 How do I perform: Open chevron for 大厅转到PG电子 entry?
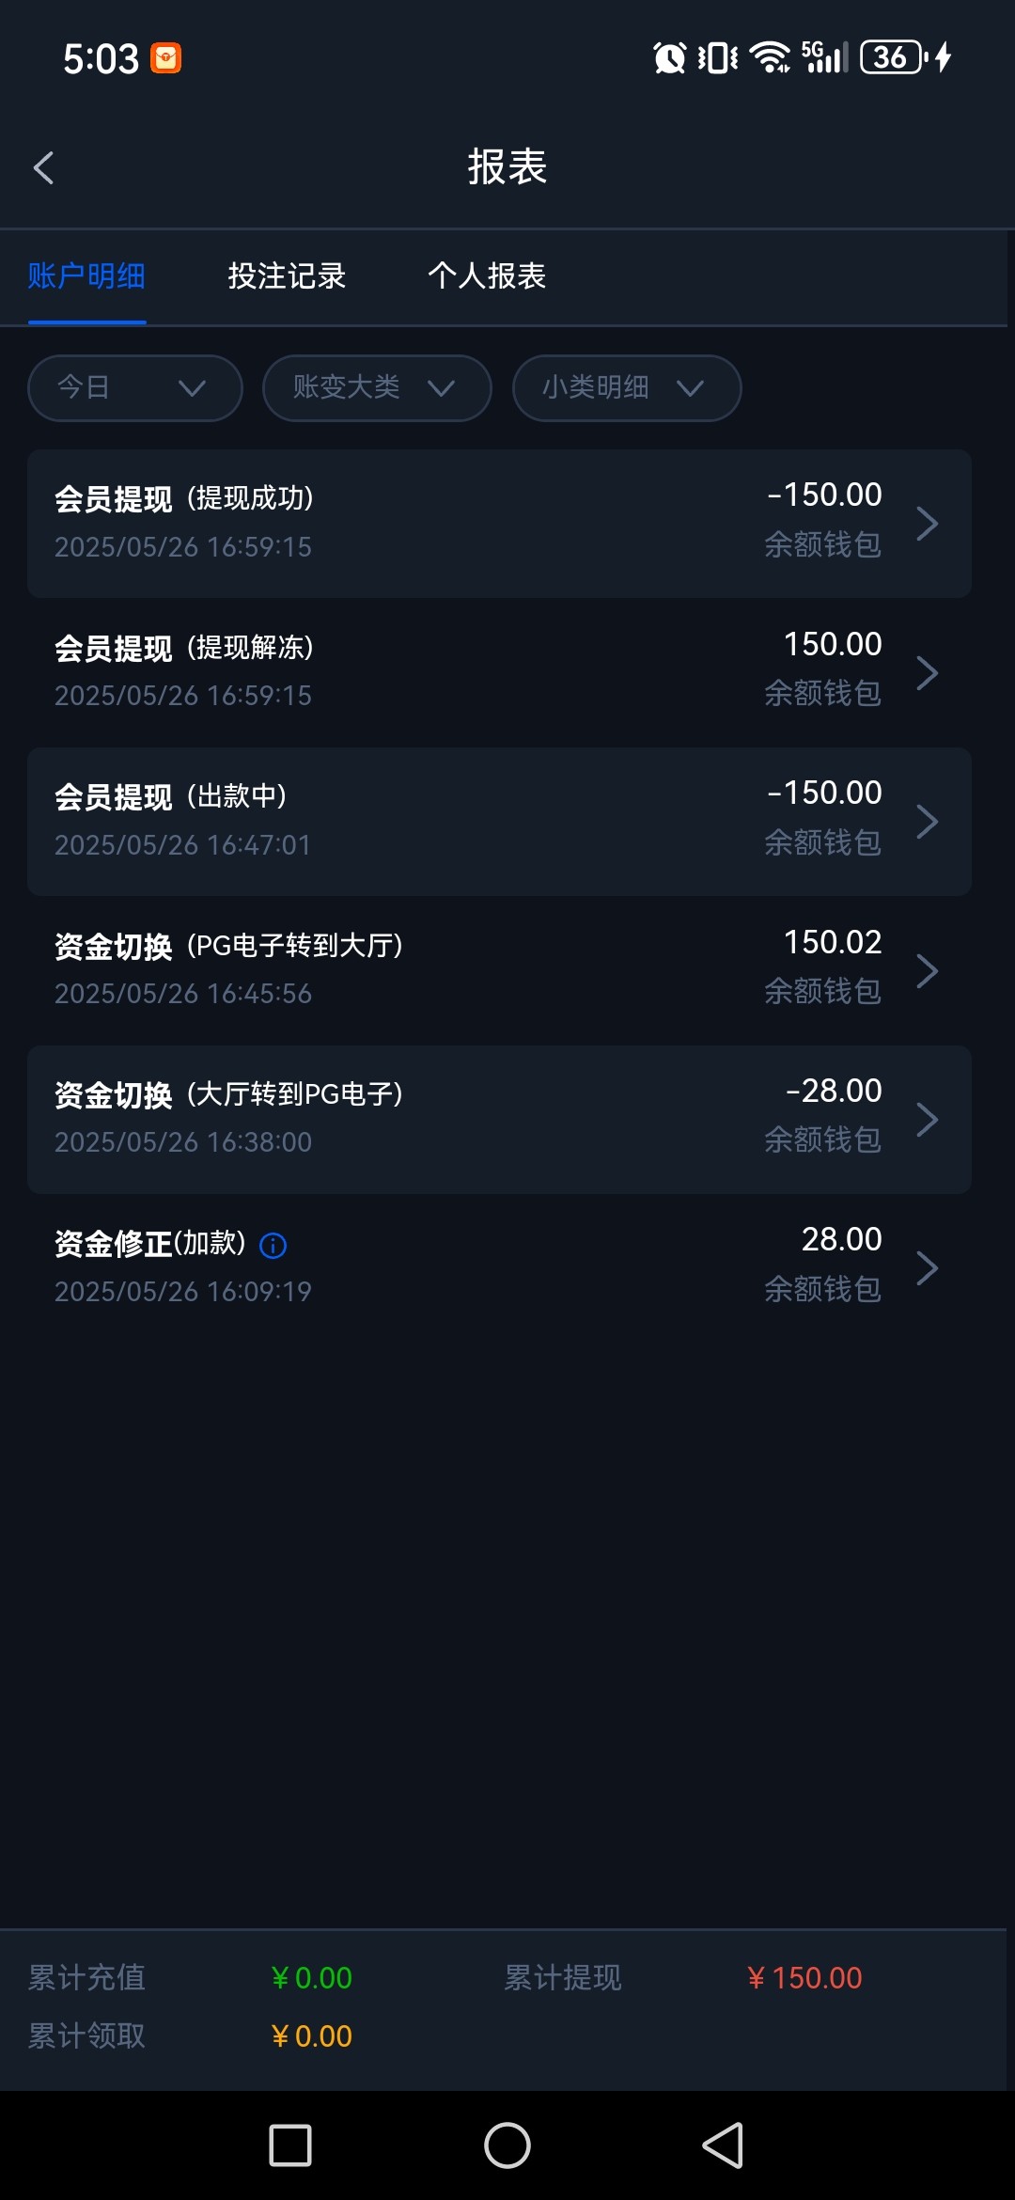(x=927, y=1120)
